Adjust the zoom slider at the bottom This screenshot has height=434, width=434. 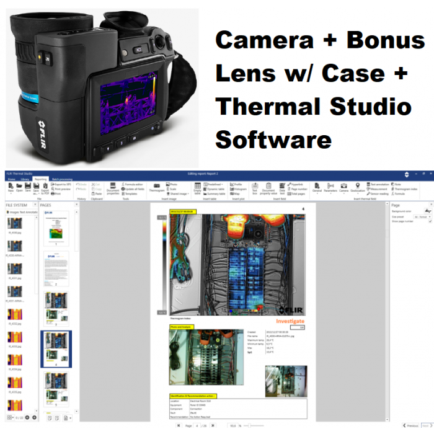click(254, 426)
